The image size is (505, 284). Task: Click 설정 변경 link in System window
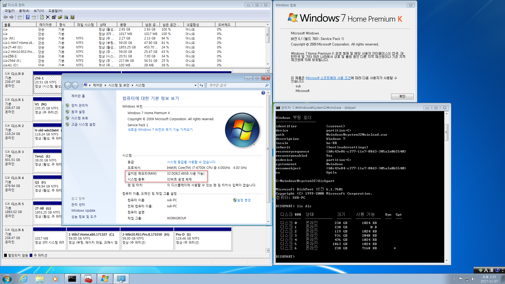[x=244, y=200]
